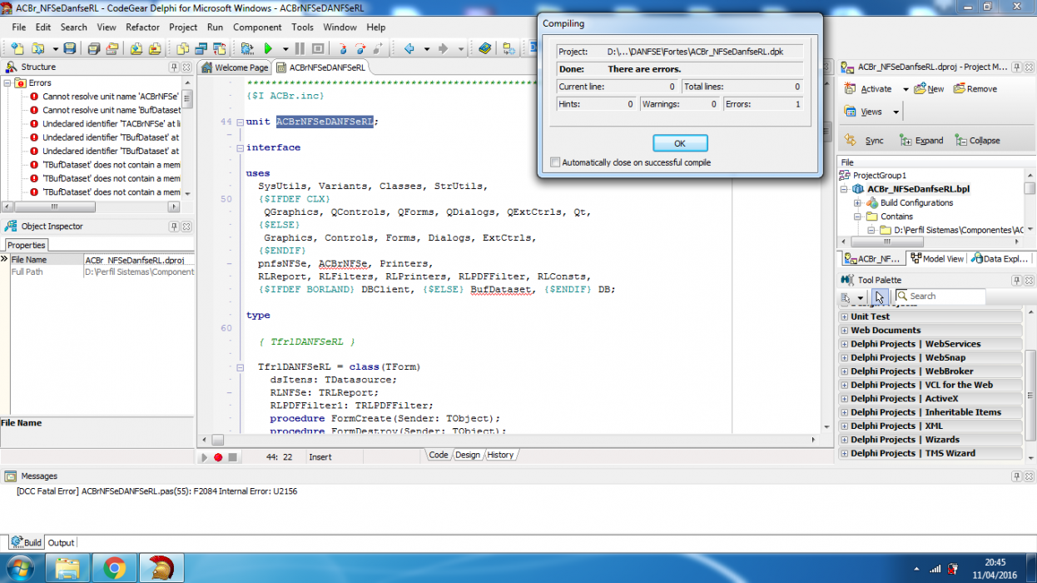The image size is (1037, 583).
Task: Open Chrome from the Windows taskbar
Action: (x=114, y=569)
